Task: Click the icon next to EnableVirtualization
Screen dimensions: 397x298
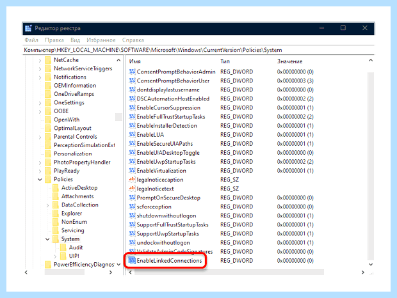Action: pos(132,171)
